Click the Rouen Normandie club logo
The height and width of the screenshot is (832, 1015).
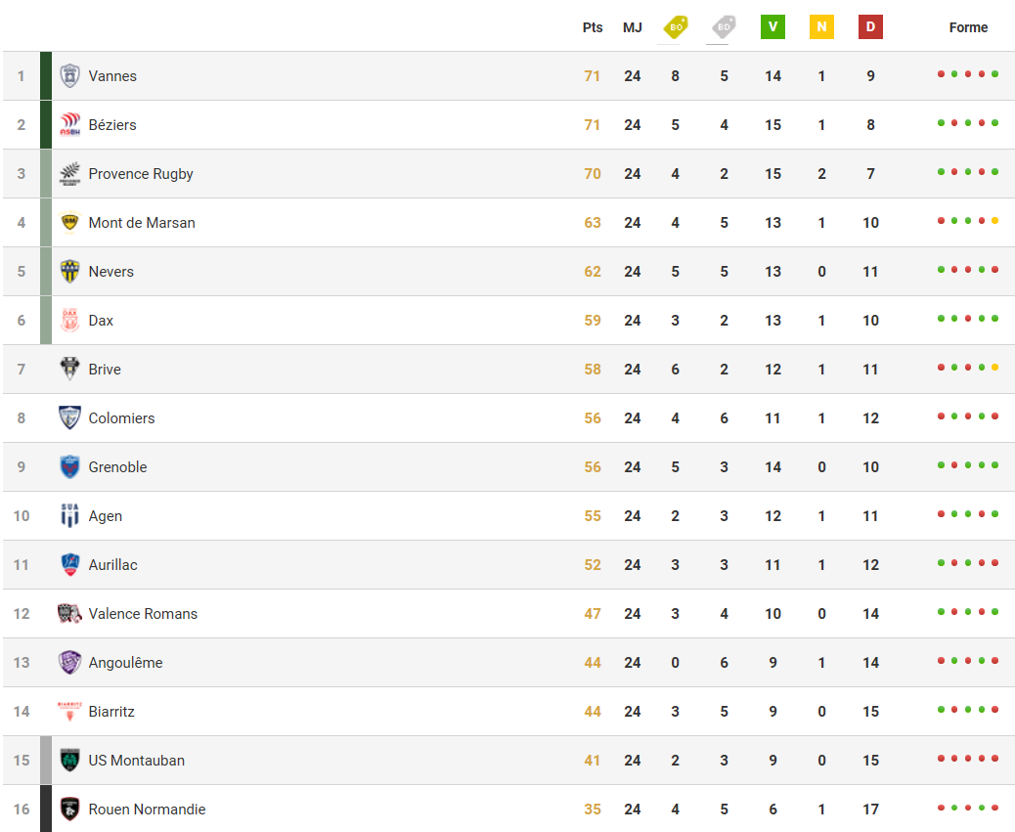tap(69, 809)
